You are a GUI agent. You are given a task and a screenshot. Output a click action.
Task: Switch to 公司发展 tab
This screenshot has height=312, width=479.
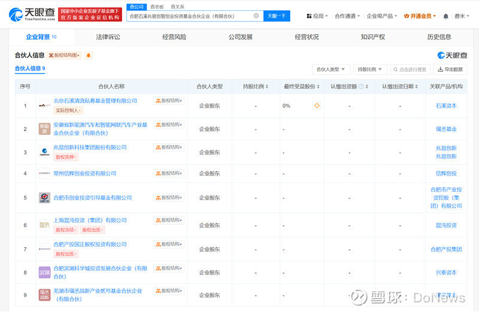coord(241,37)
